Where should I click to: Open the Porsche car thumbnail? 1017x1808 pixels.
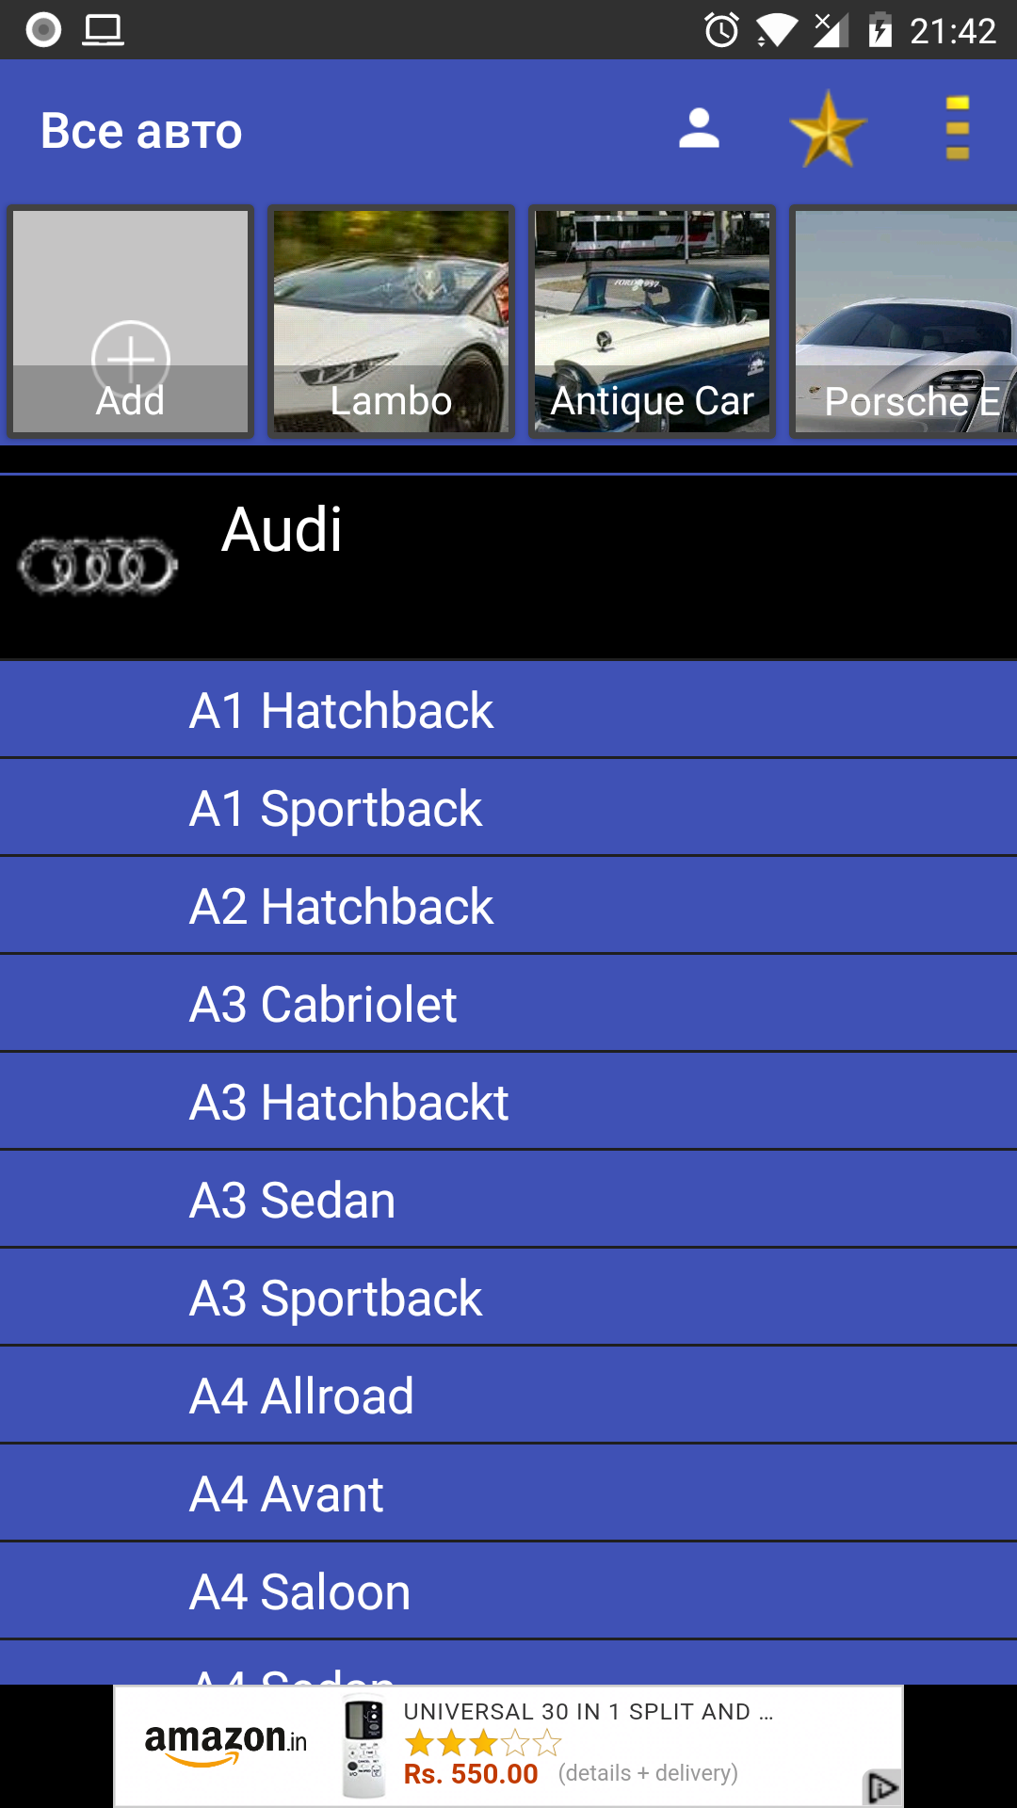pos(904,320)
